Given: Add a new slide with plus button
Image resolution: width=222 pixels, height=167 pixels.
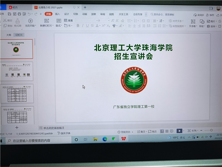Looking at the screenshot, I should 17,128.
